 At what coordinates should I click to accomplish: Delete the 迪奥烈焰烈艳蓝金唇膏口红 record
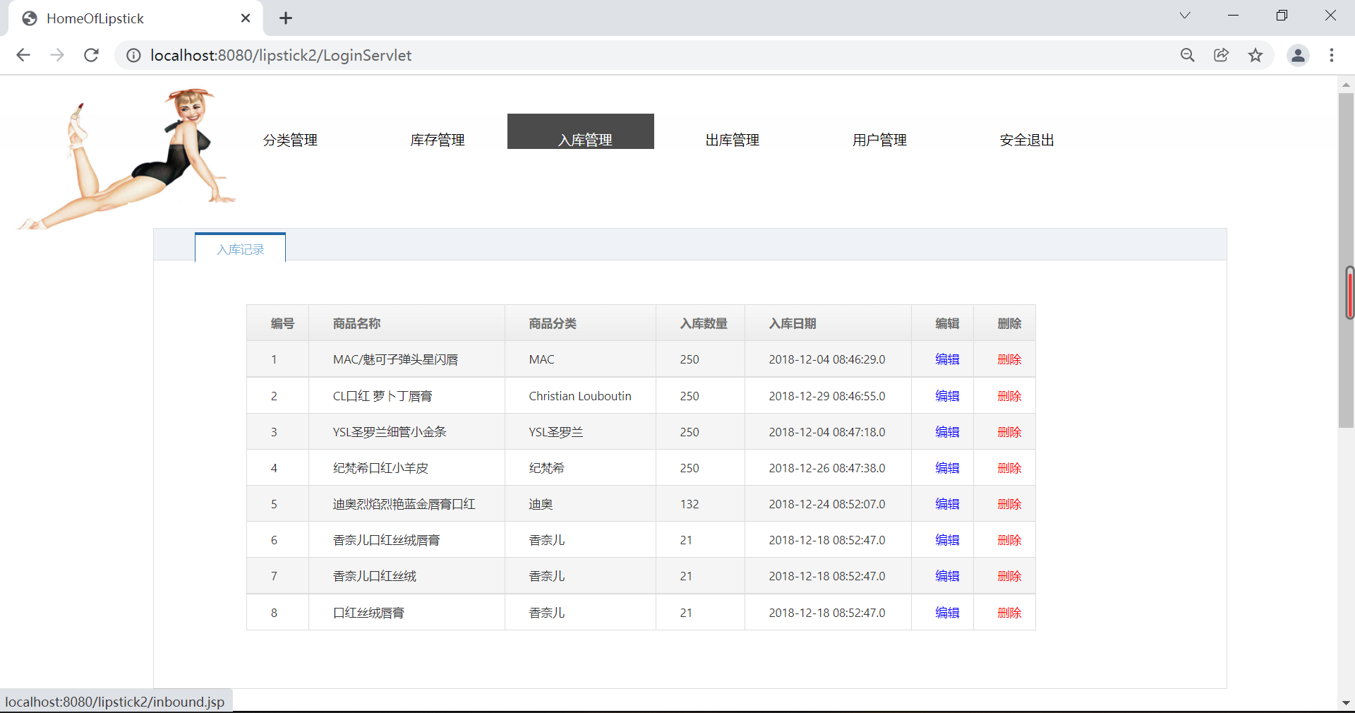click(x=1009, y=504)
